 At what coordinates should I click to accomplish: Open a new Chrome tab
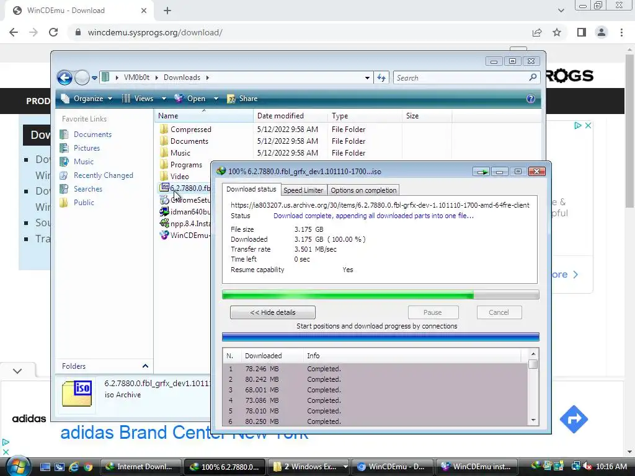coord(167,11)
